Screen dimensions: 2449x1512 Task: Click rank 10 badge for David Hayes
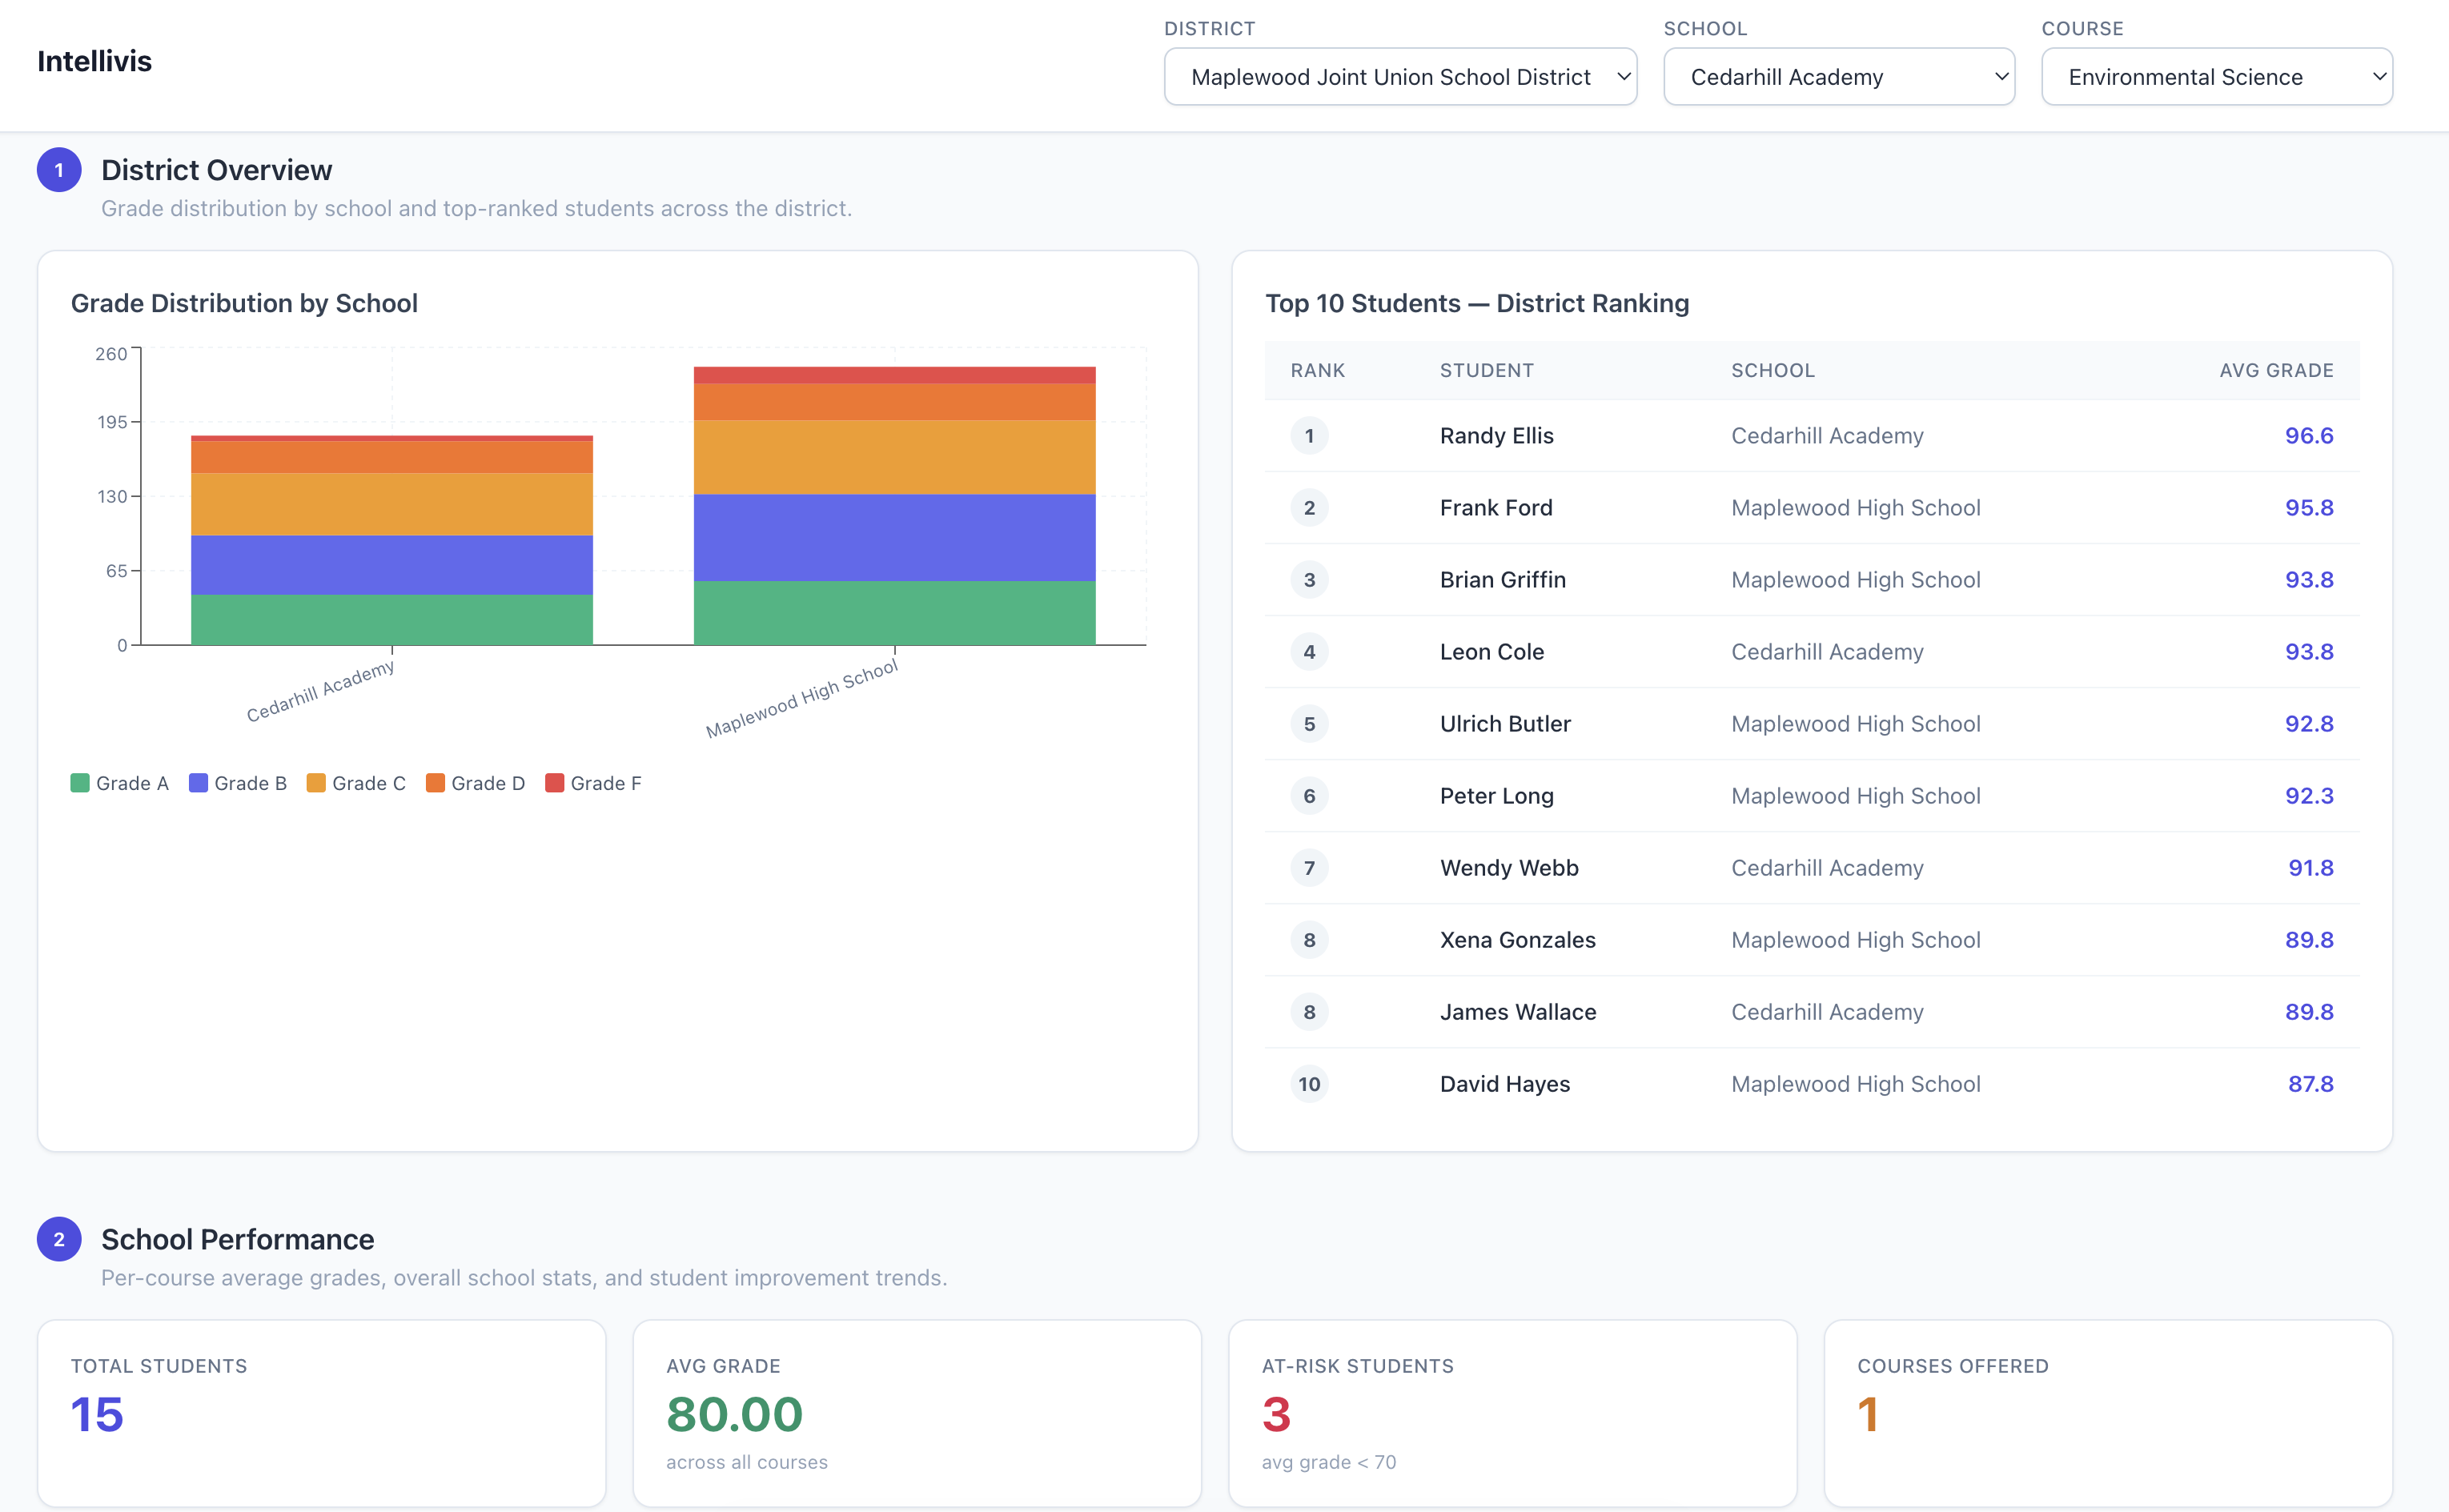1309,1084
